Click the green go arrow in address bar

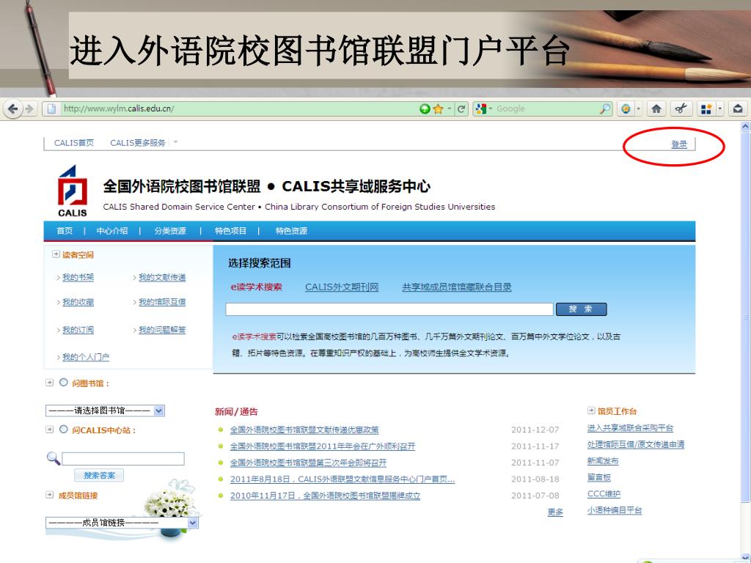point(425,108)
